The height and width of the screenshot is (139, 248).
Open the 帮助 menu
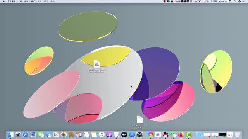point(52,1)
